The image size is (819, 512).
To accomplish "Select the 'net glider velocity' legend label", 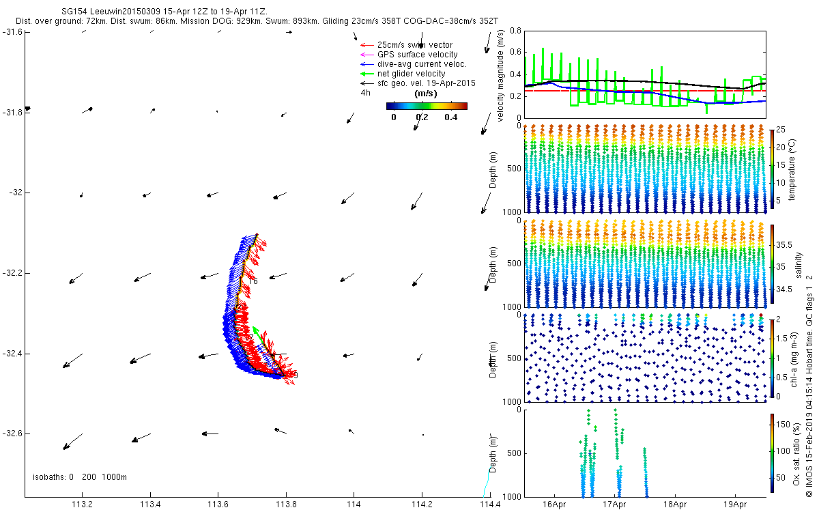I will pyautogui.click(x=411, y=74).
